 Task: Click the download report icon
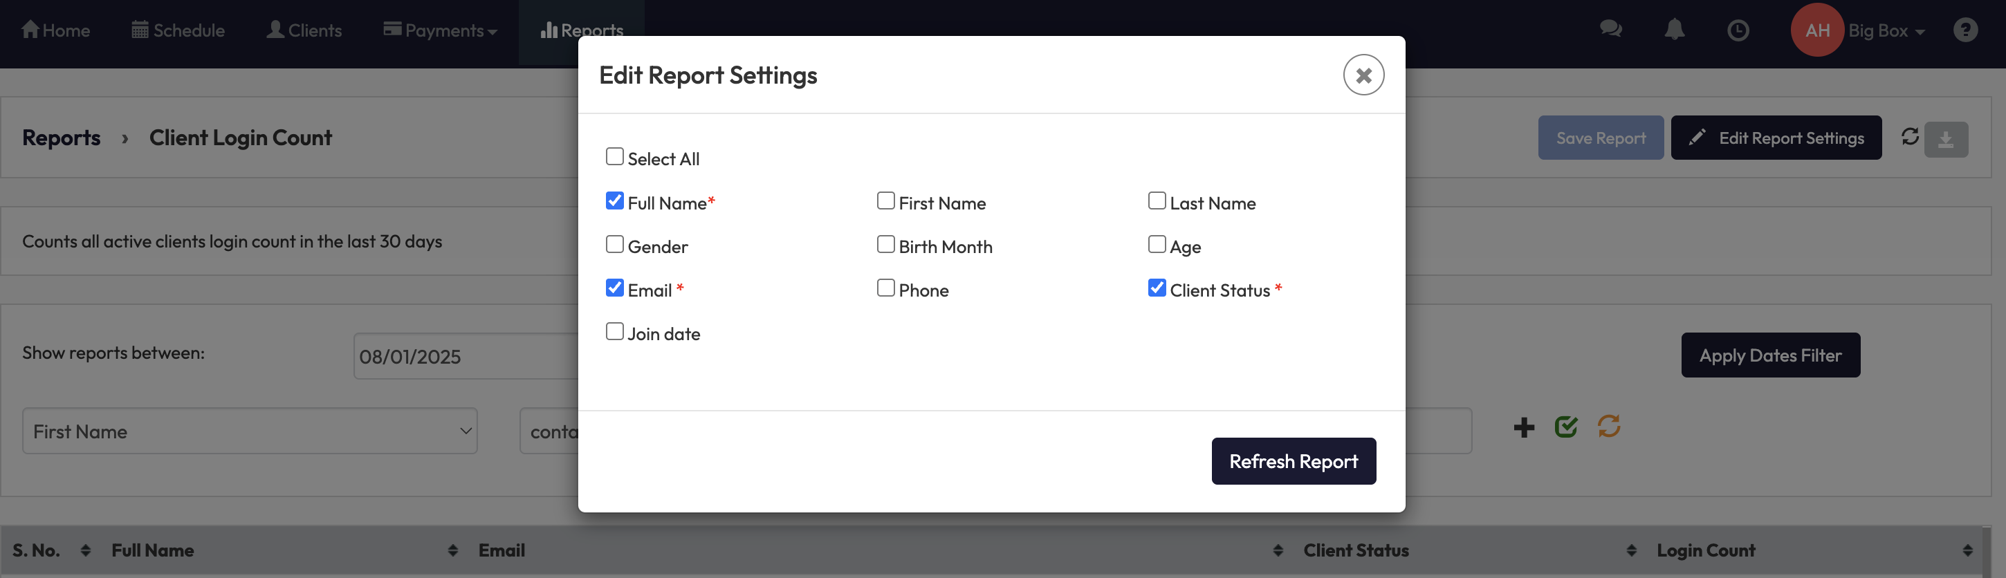[x=1945, y=139]
